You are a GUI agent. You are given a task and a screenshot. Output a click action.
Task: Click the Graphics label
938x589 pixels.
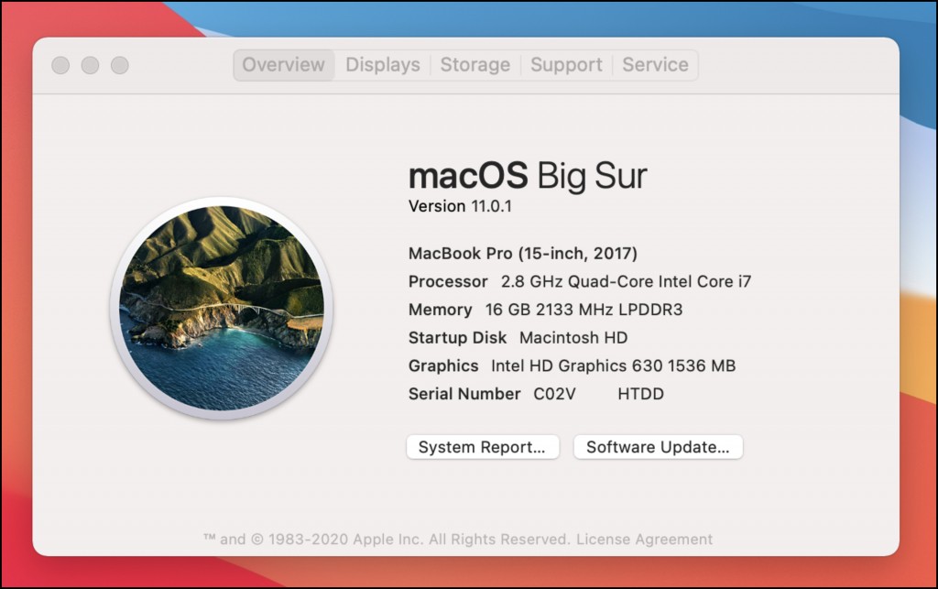coord(443,366)
